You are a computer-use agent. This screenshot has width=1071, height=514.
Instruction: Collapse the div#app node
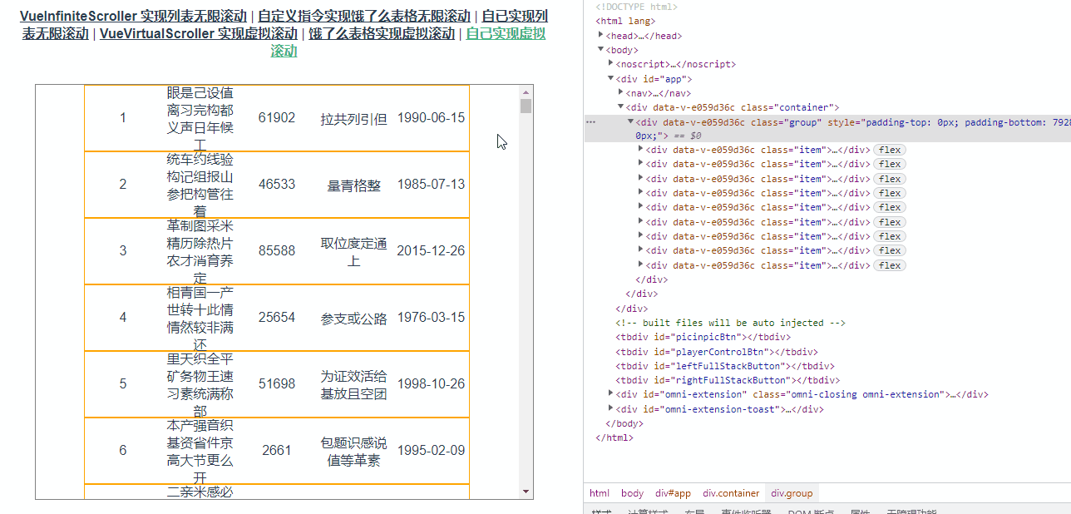(610, 78)
